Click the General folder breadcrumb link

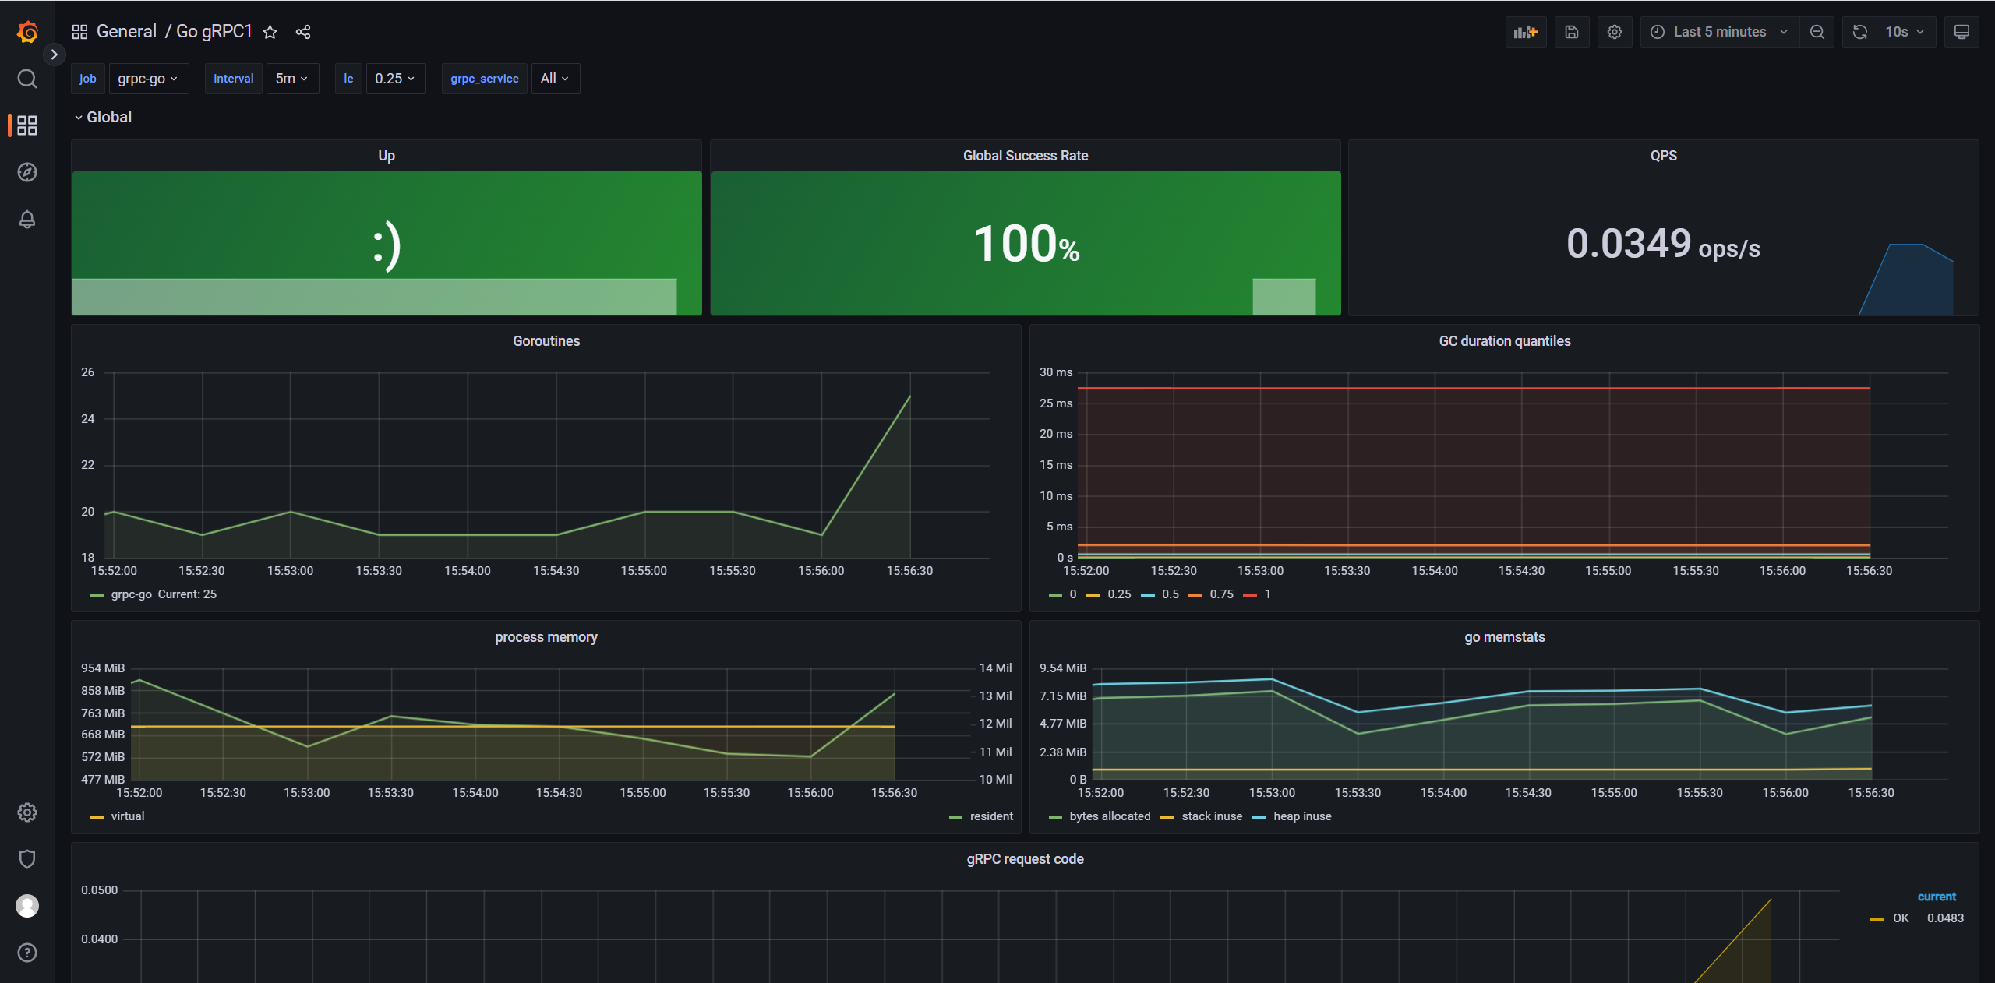[x=126, y=32]
